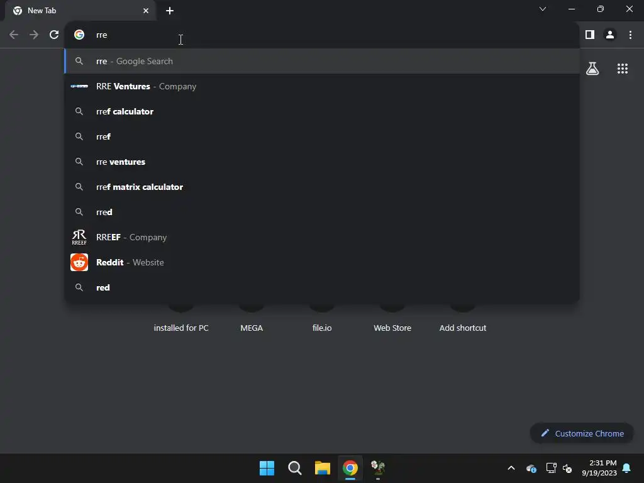Open the profile avatar menu
The width and height of the screenshot is (644, 483).
610,35
